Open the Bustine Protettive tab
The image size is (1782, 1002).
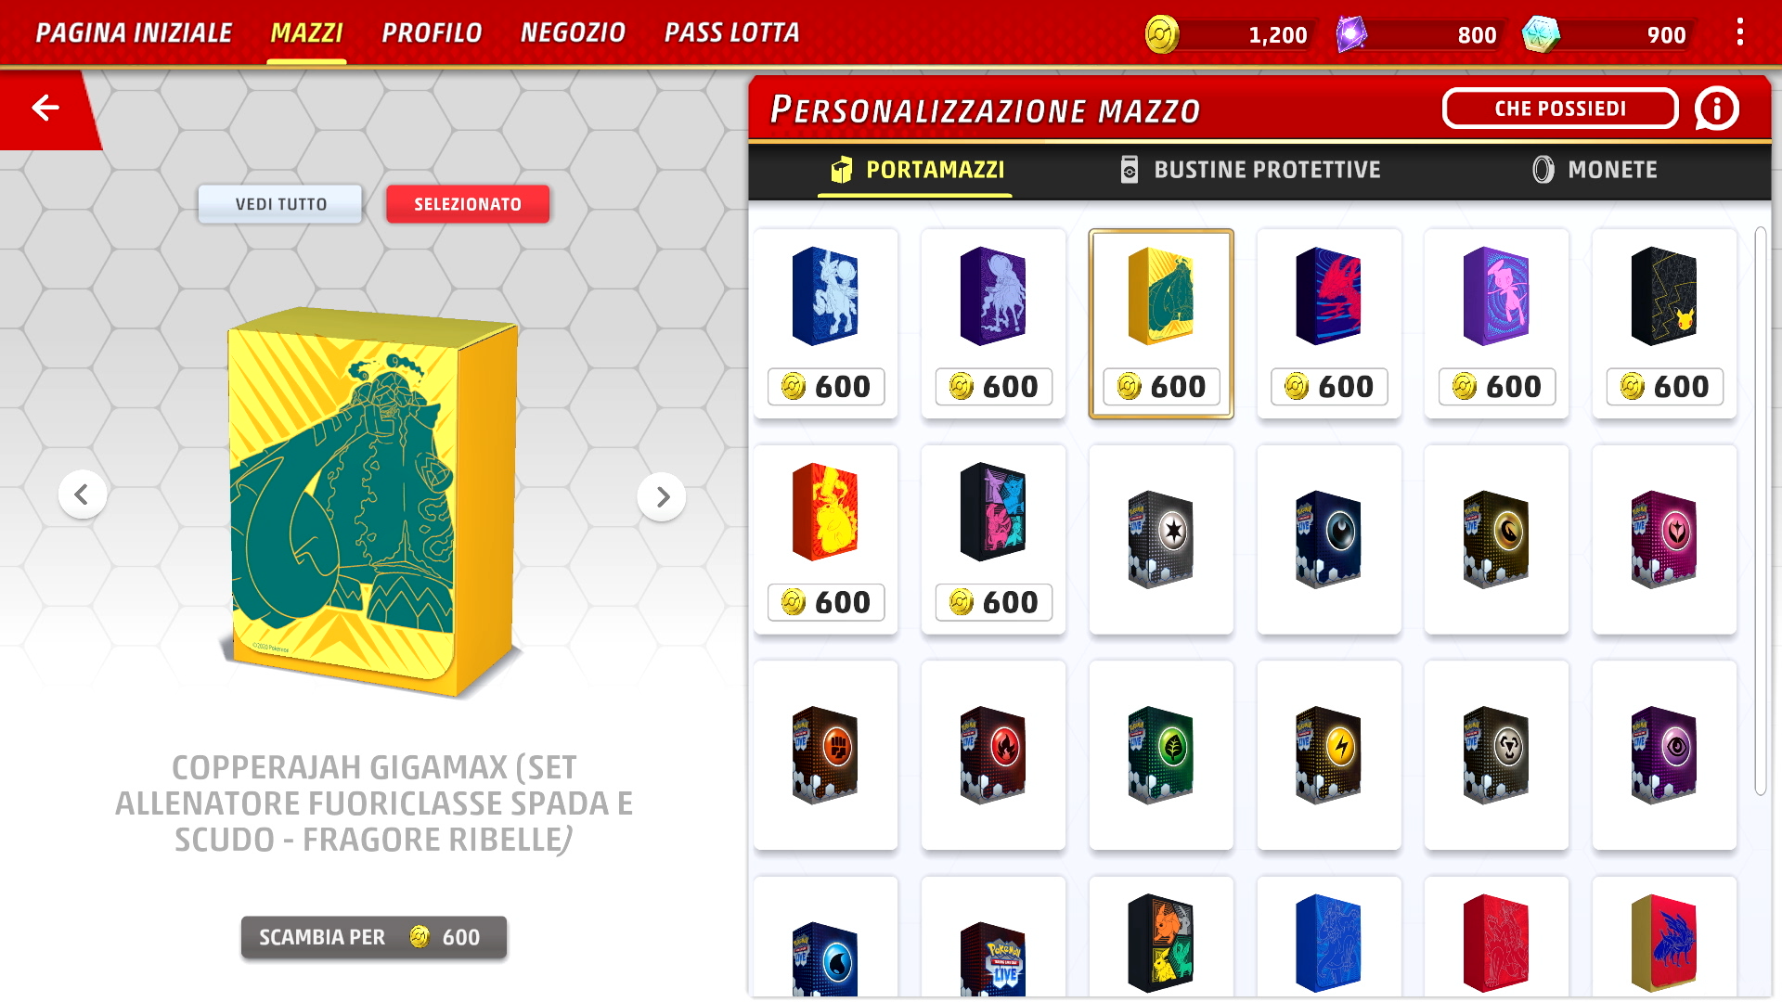[x=1250, y=170]
